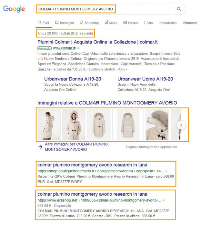The image size is (200, 226).
Task: Open fifth image, close-up of fur hood
Action: (x=157, y=125)
